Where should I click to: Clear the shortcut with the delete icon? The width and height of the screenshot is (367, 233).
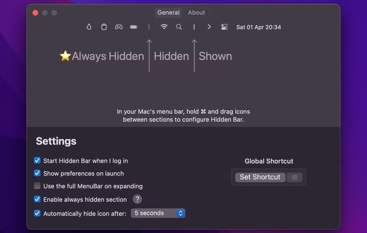click(x=294, y=177)
